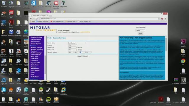Go to Router Upgrade sidebar item

[36, 44]
